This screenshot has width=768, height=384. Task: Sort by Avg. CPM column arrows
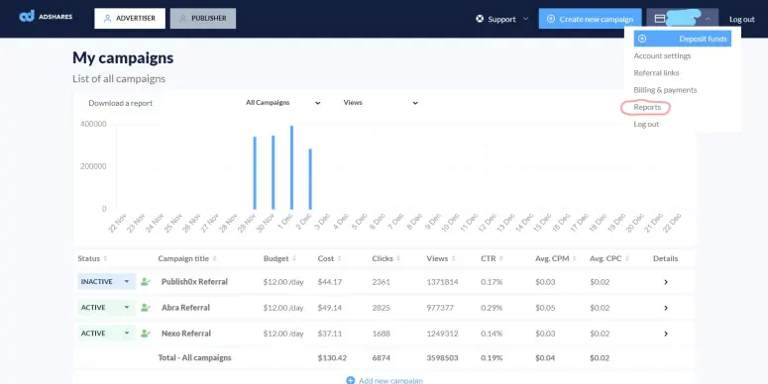coord(574,258)
